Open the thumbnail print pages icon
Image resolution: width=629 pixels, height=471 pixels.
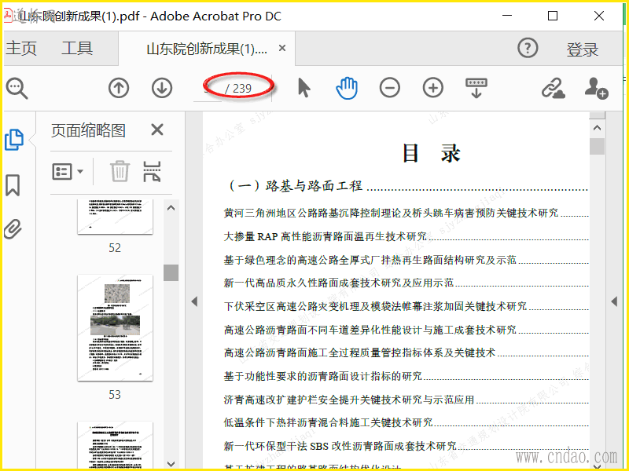click(x=152, y=171)
